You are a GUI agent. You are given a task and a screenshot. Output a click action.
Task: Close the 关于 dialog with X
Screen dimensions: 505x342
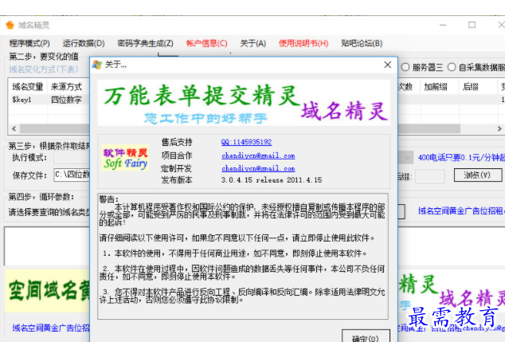click(388, 65)
